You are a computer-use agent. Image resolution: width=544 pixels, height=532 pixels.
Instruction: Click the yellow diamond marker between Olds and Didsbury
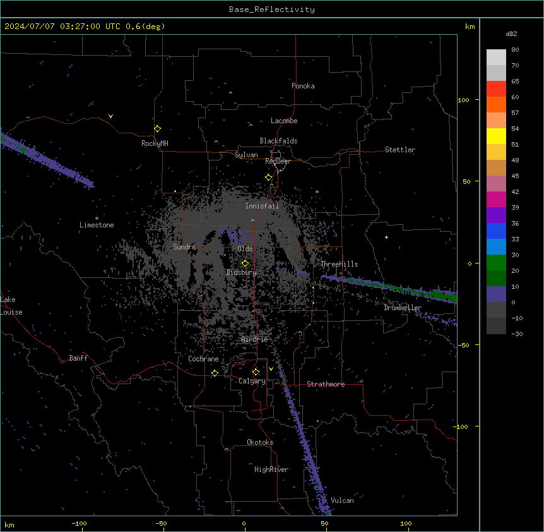(x=245, y=263)
